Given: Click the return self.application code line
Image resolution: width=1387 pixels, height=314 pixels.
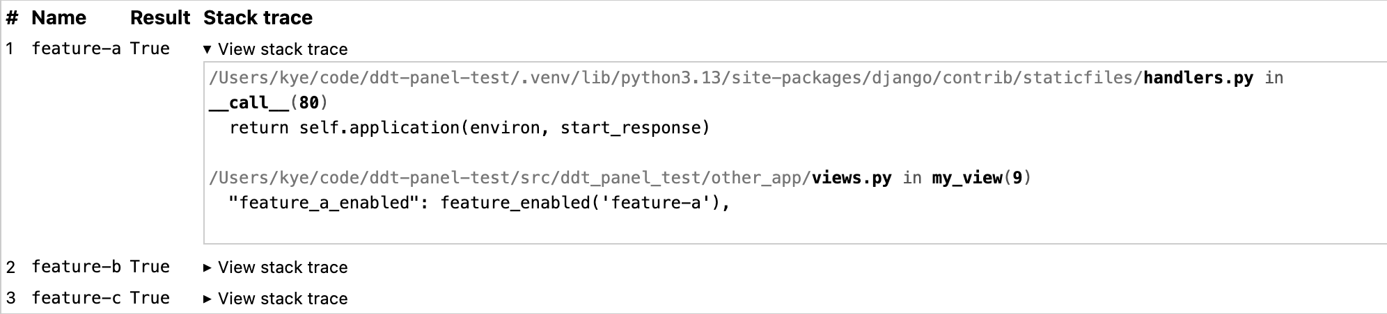Looking at the screenshot, I should 469,128.
